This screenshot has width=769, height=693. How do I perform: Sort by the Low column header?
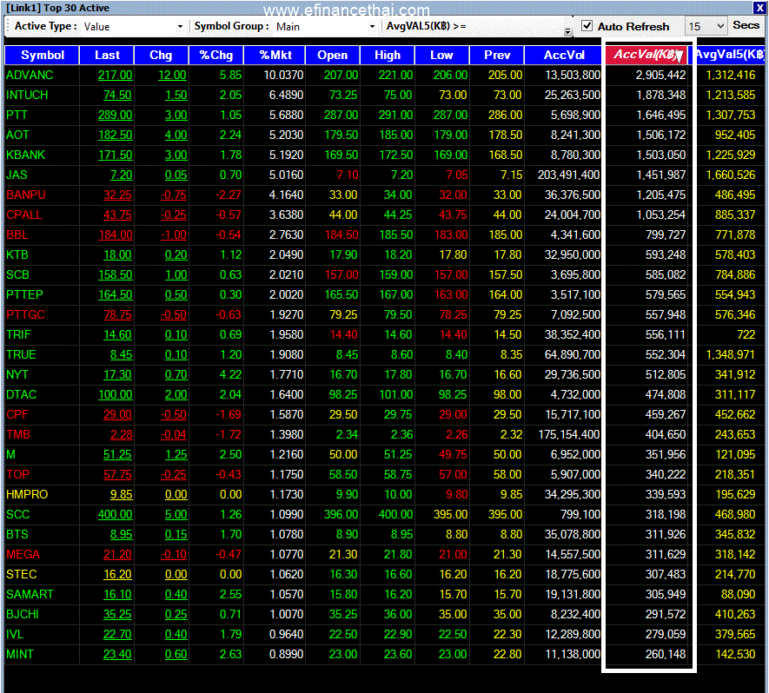pyautogui.click(x=442, y=55)
